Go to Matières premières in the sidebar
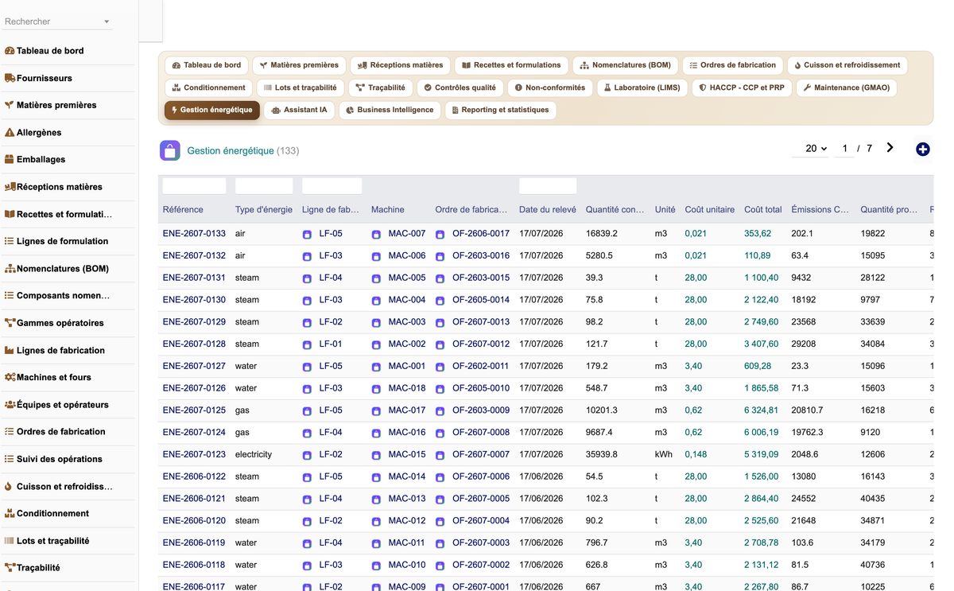Image resolution: width=954 pixels, height=591 pixels. coord(51,105)
